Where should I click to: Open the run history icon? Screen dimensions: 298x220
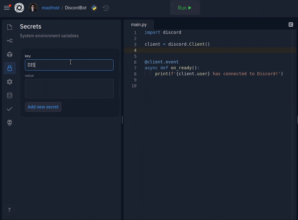(106, 8)
